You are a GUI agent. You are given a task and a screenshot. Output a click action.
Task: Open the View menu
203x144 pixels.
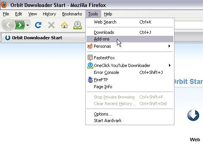coord(32,14)
